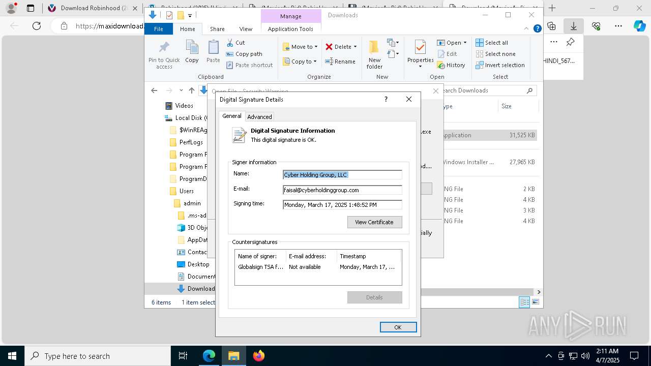Click View Certificate button
The width and height of the screenshot is (651, 366).
374,222
